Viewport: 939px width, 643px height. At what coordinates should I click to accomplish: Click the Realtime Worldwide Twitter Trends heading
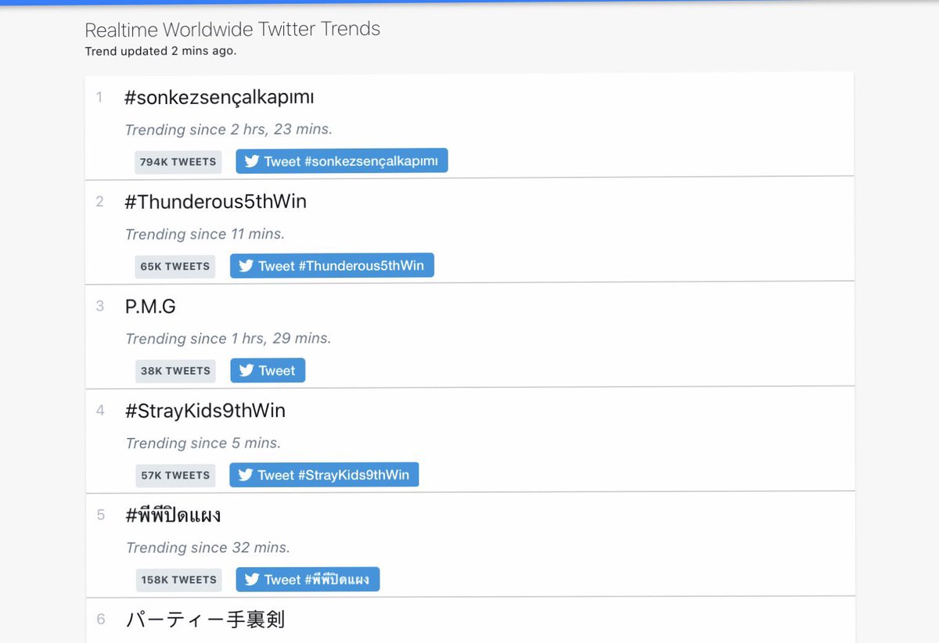[x=232, y=30]
